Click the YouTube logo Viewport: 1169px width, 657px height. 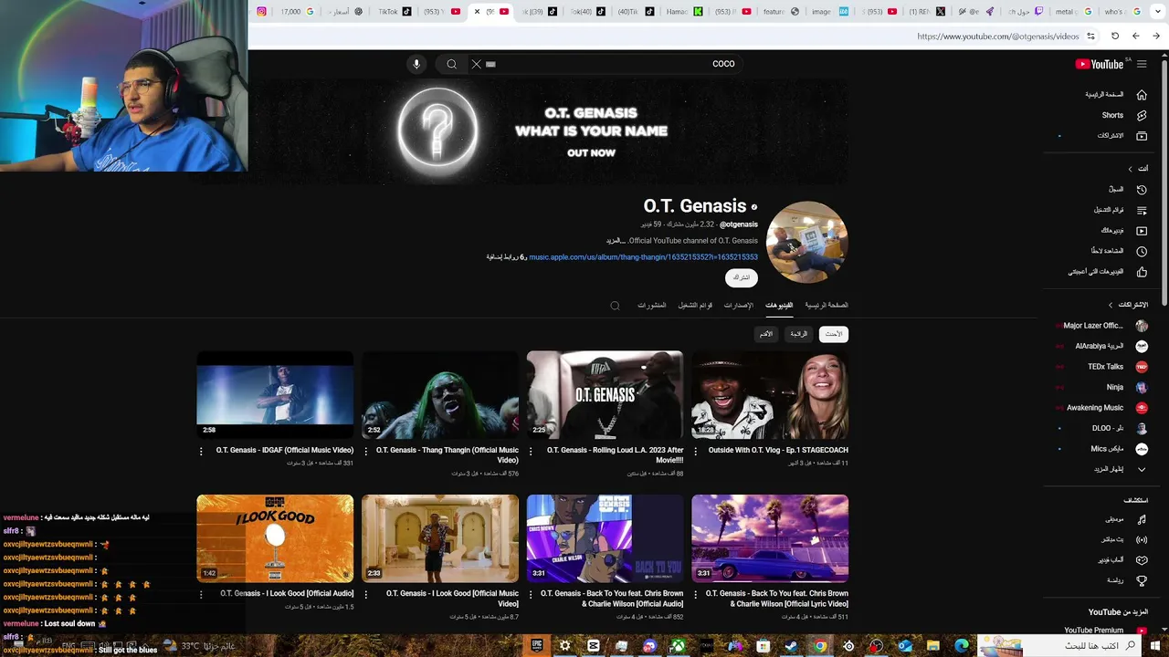tap(1100, 64)
